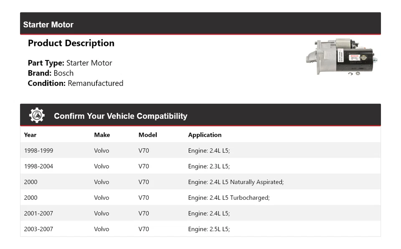
Task: Click the Year column header
Action: 30,135
